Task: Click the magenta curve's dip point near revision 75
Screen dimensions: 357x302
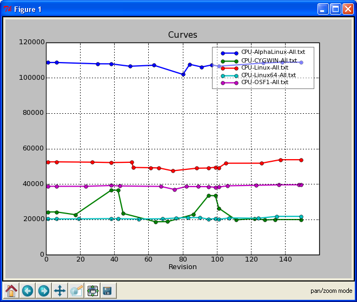Action: tap(175, 190)
